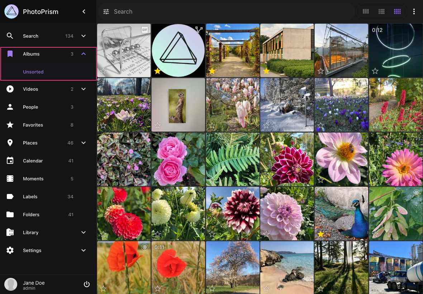Remove favorite star on PhotoPrism logo image
The image size is (423, 294).
(x=157, y=71)
